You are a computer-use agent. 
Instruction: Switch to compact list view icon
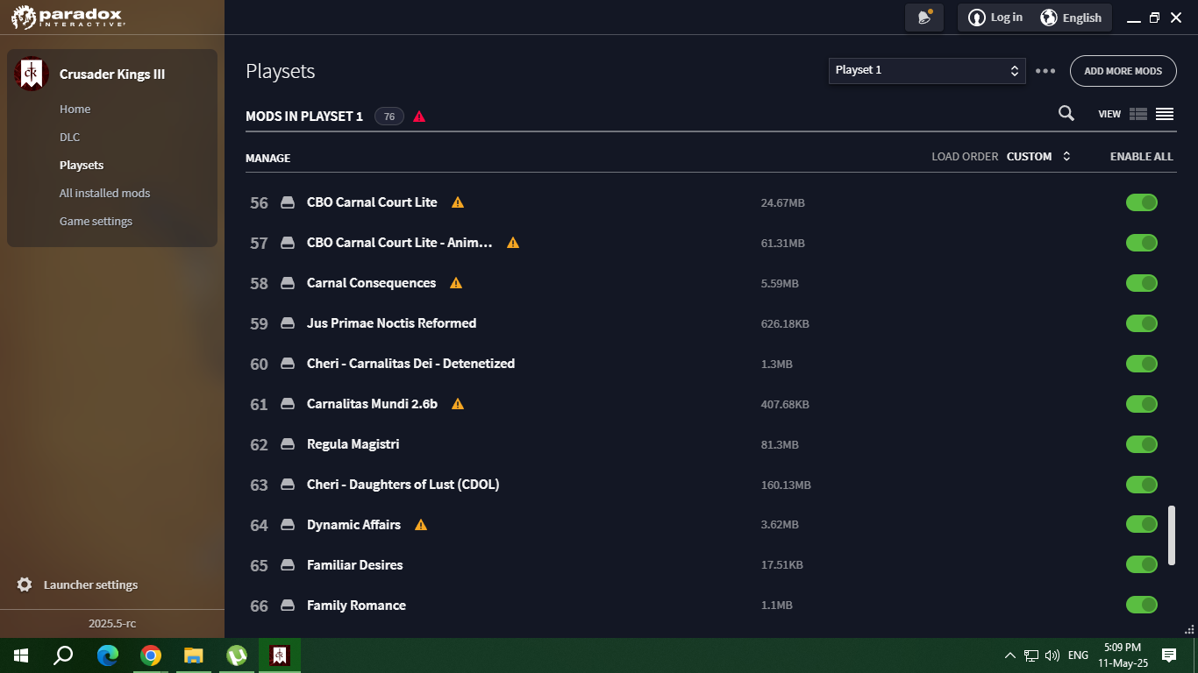tap(1165, 114)
